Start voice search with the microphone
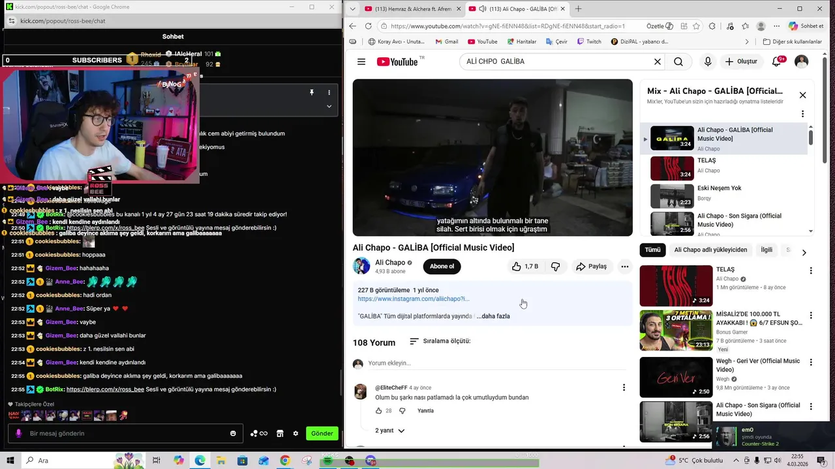Viewport: 835px width, 469px height. (708, 62)
